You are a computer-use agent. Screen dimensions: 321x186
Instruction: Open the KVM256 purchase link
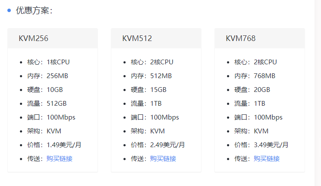(x=59, y=158)
